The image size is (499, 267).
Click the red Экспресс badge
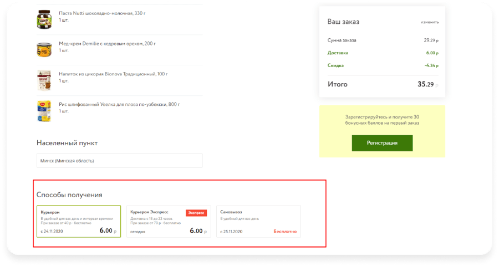(196, 213)
